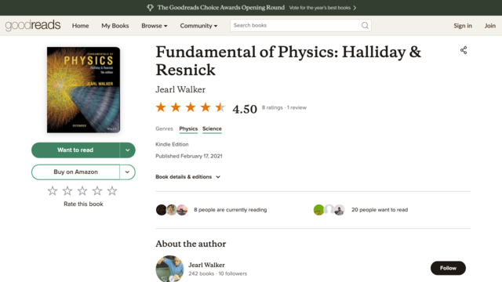Open the Buy on Amazon options dropdown arrow
This screenshot has height=282, width=502.
point(127,172)
